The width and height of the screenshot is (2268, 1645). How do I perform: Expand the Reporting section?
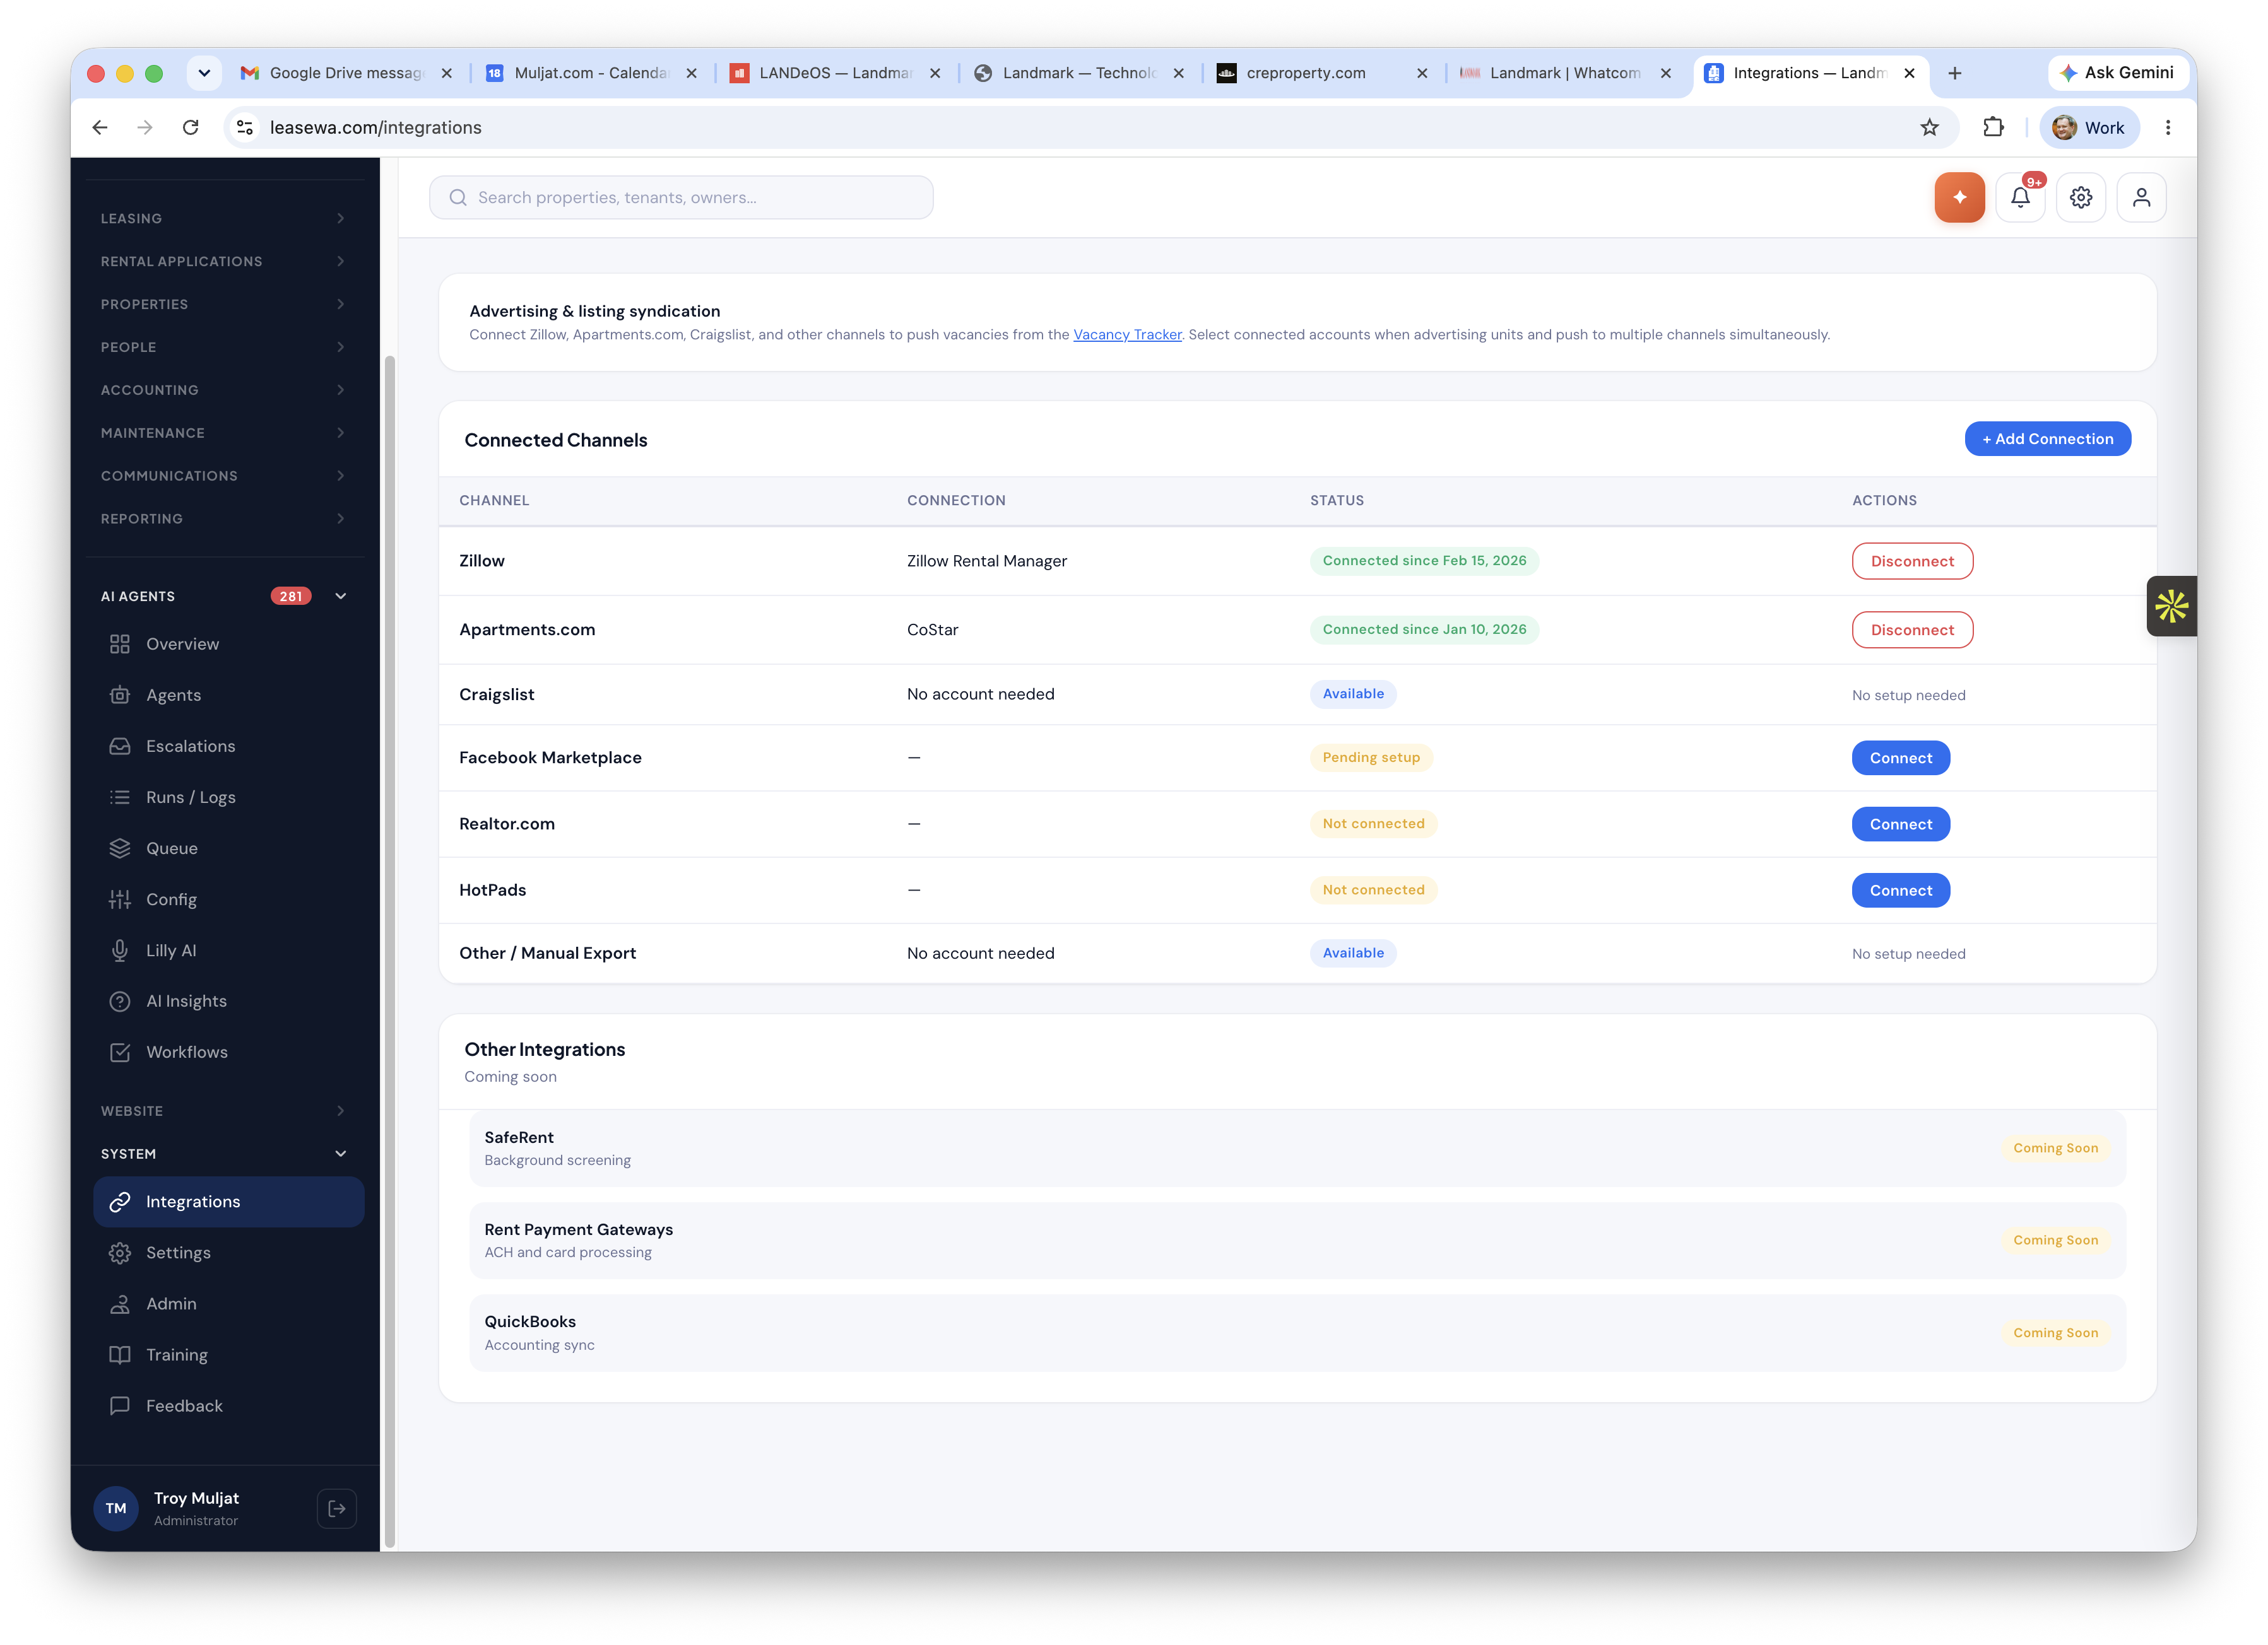tap(224, 518)
